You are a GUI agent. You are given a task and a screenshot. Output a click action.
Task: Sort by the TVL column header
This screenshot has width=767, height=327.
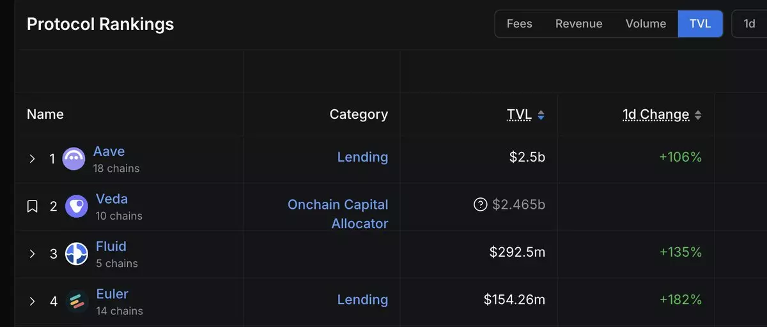tap(519, 114)
